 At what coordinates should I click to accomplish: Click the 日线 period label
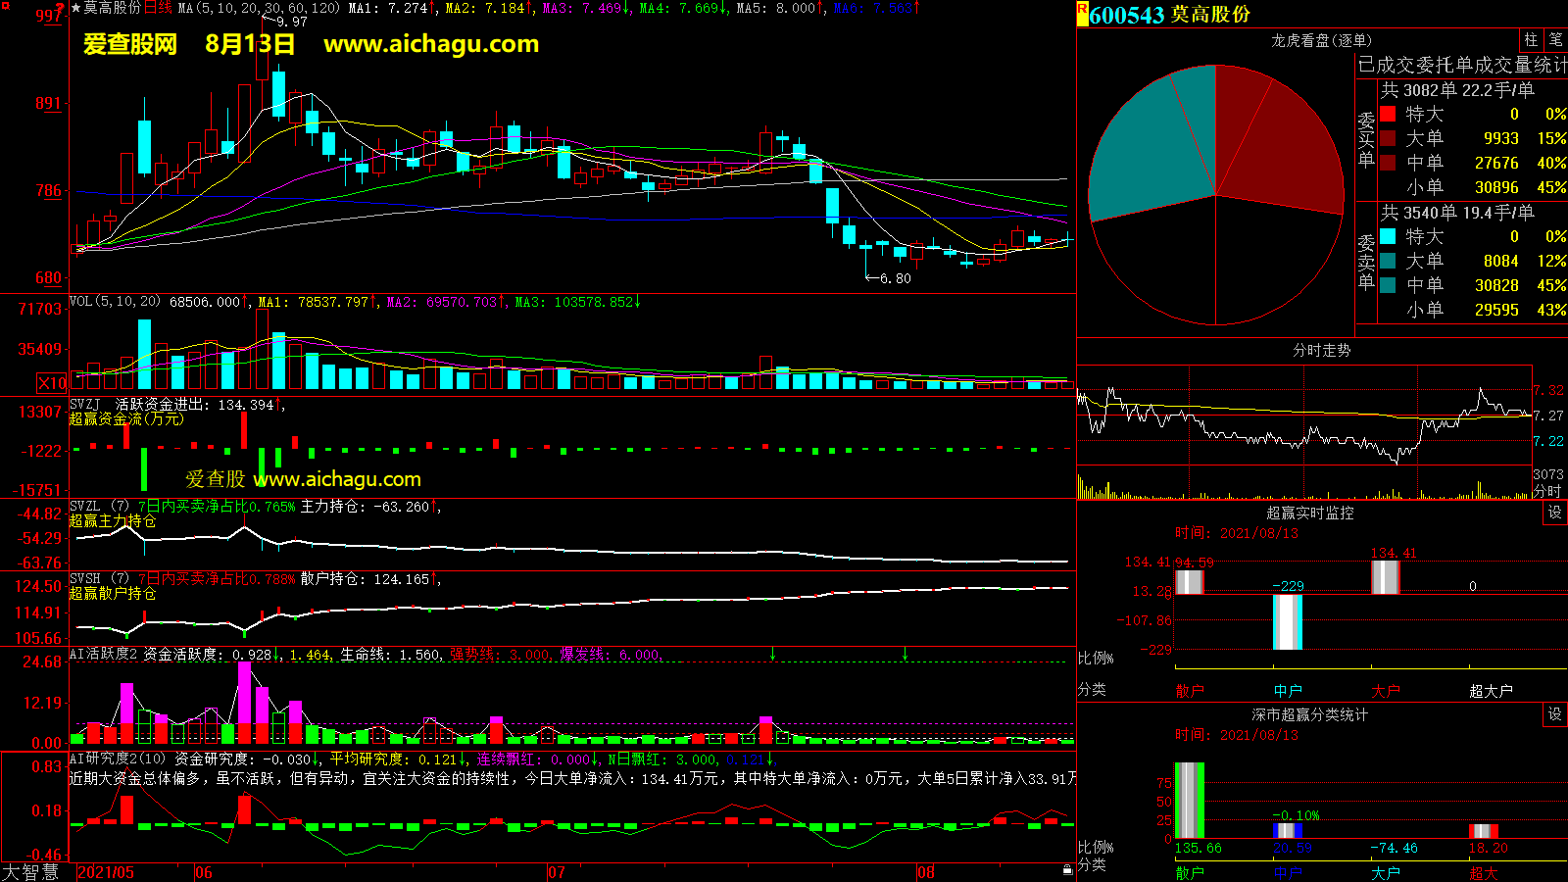pyautogui.click(x=158, y=8)
